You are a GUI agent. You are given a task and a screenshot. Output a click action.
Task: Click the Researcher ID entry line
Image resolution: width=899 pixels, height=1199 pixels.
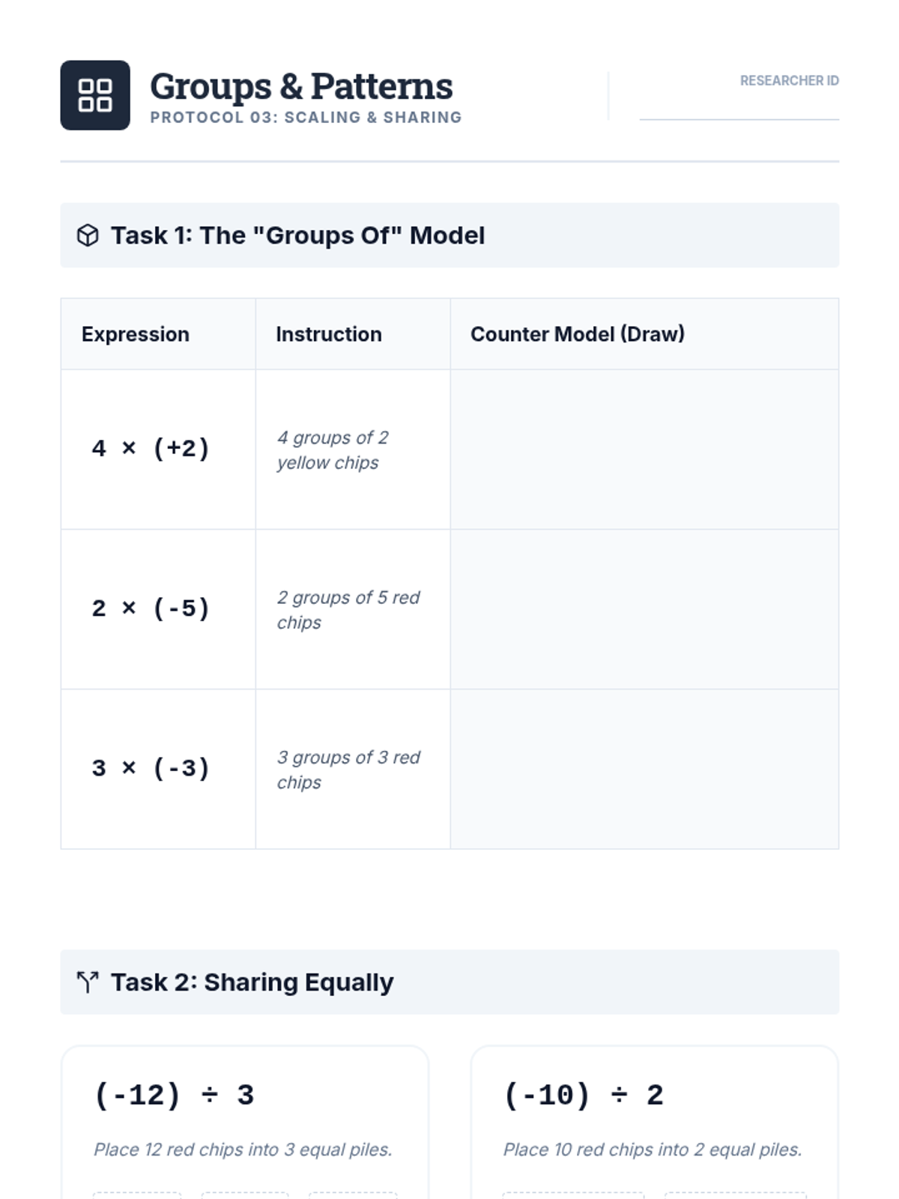(x=739, y=107)
